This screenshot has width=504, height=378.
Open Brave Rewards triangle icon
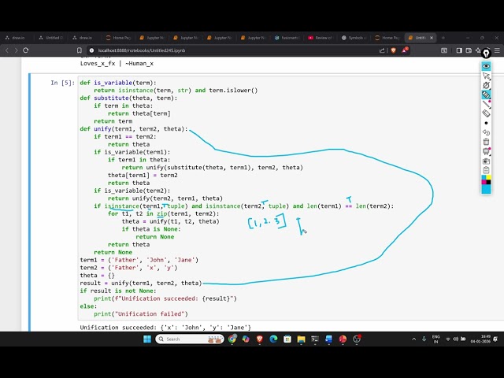[404, 50]
